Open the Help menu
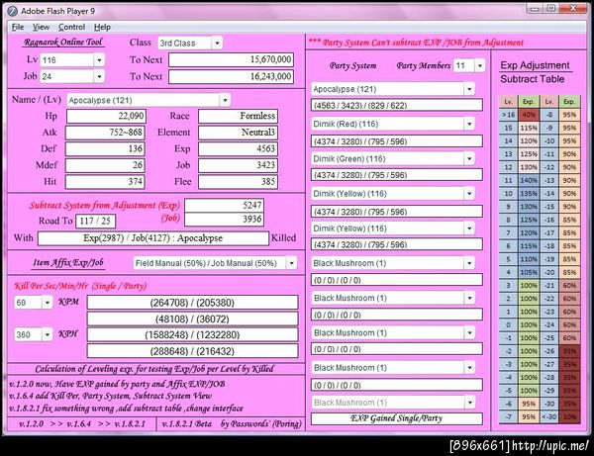 click(102, 28)
